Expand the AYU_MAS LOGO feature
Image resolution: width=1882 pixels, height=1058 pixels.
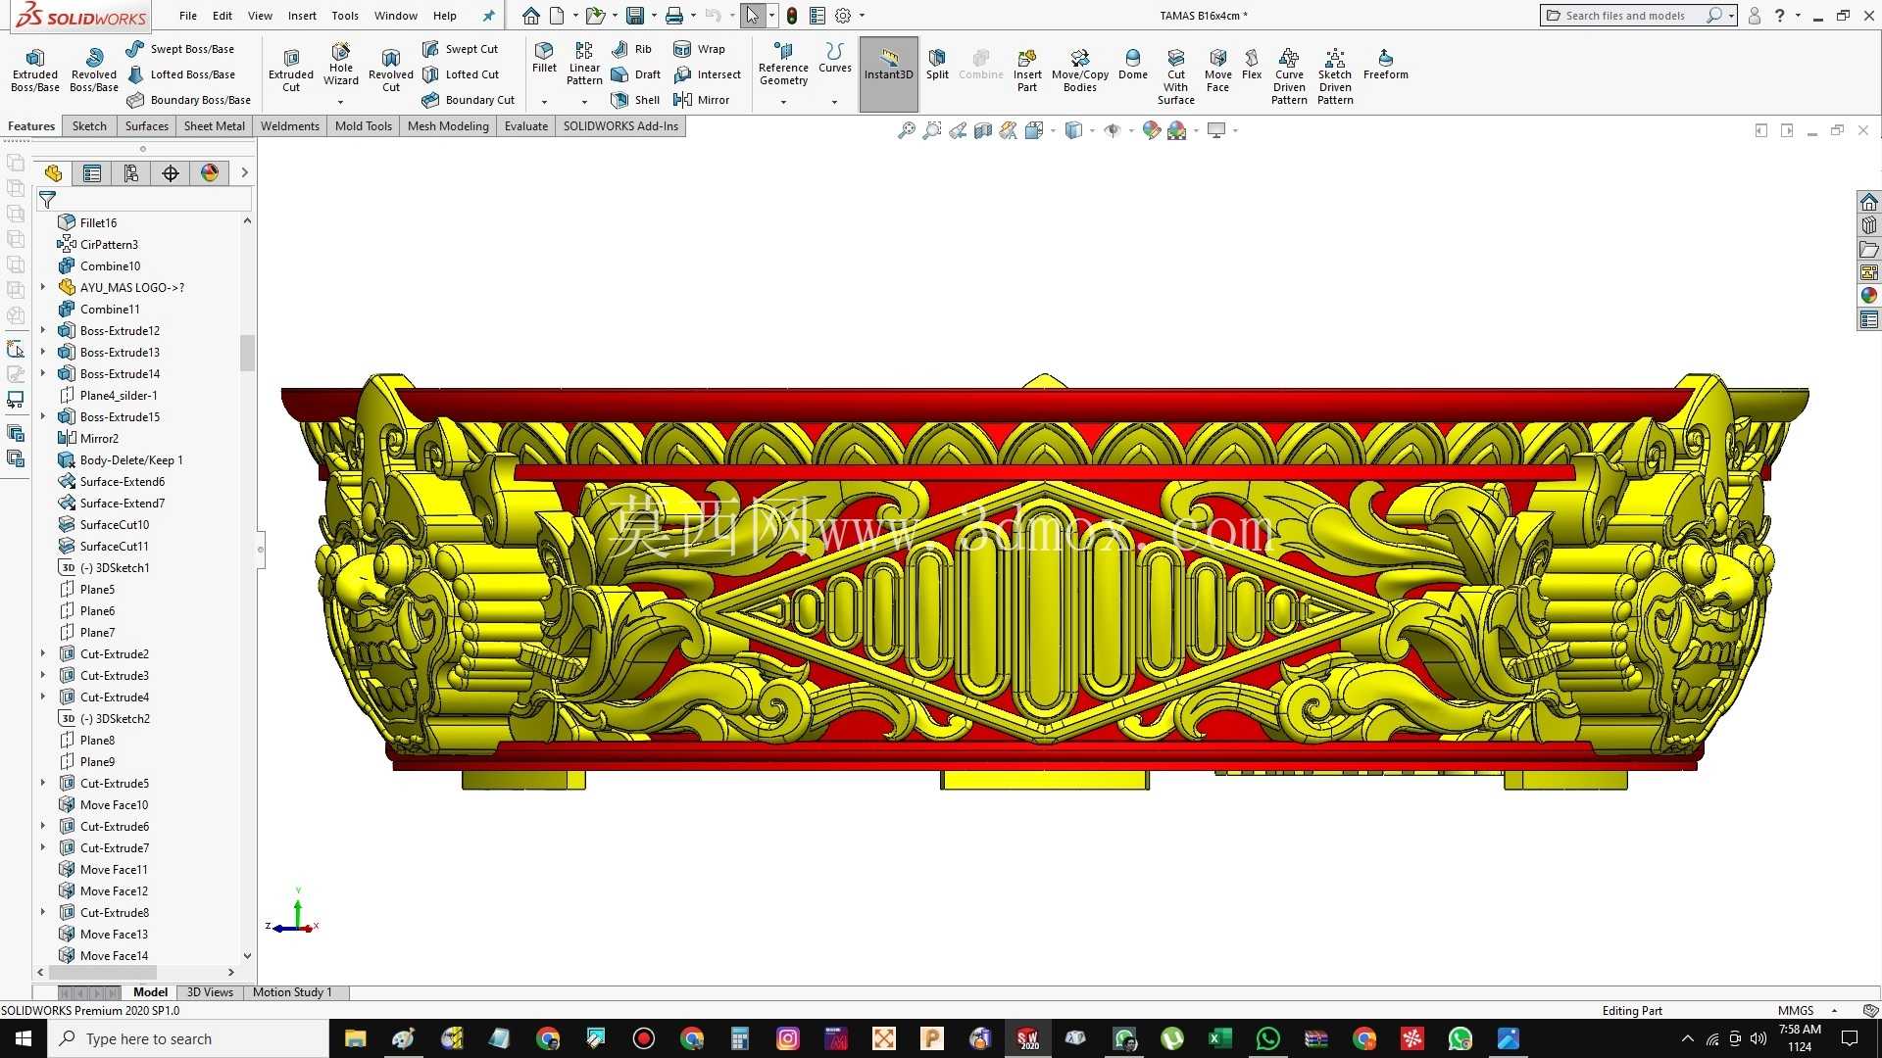pyautogui.click(x=43, y=287)
